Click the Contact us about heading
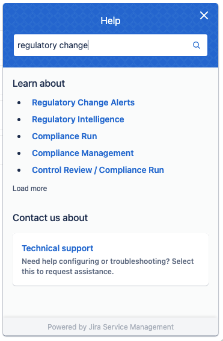 [x=50, y=217]
